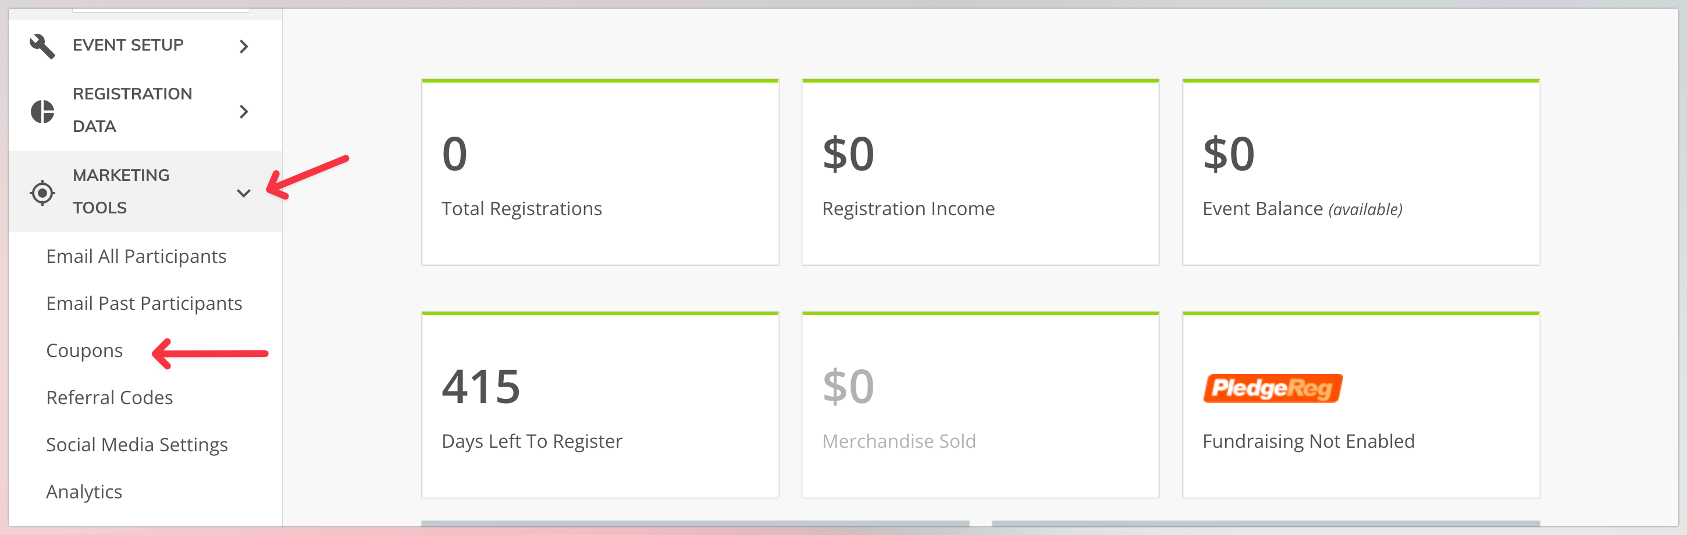Click the target Marketing Tools icon

pyautogui.click(x=42, y=193)
